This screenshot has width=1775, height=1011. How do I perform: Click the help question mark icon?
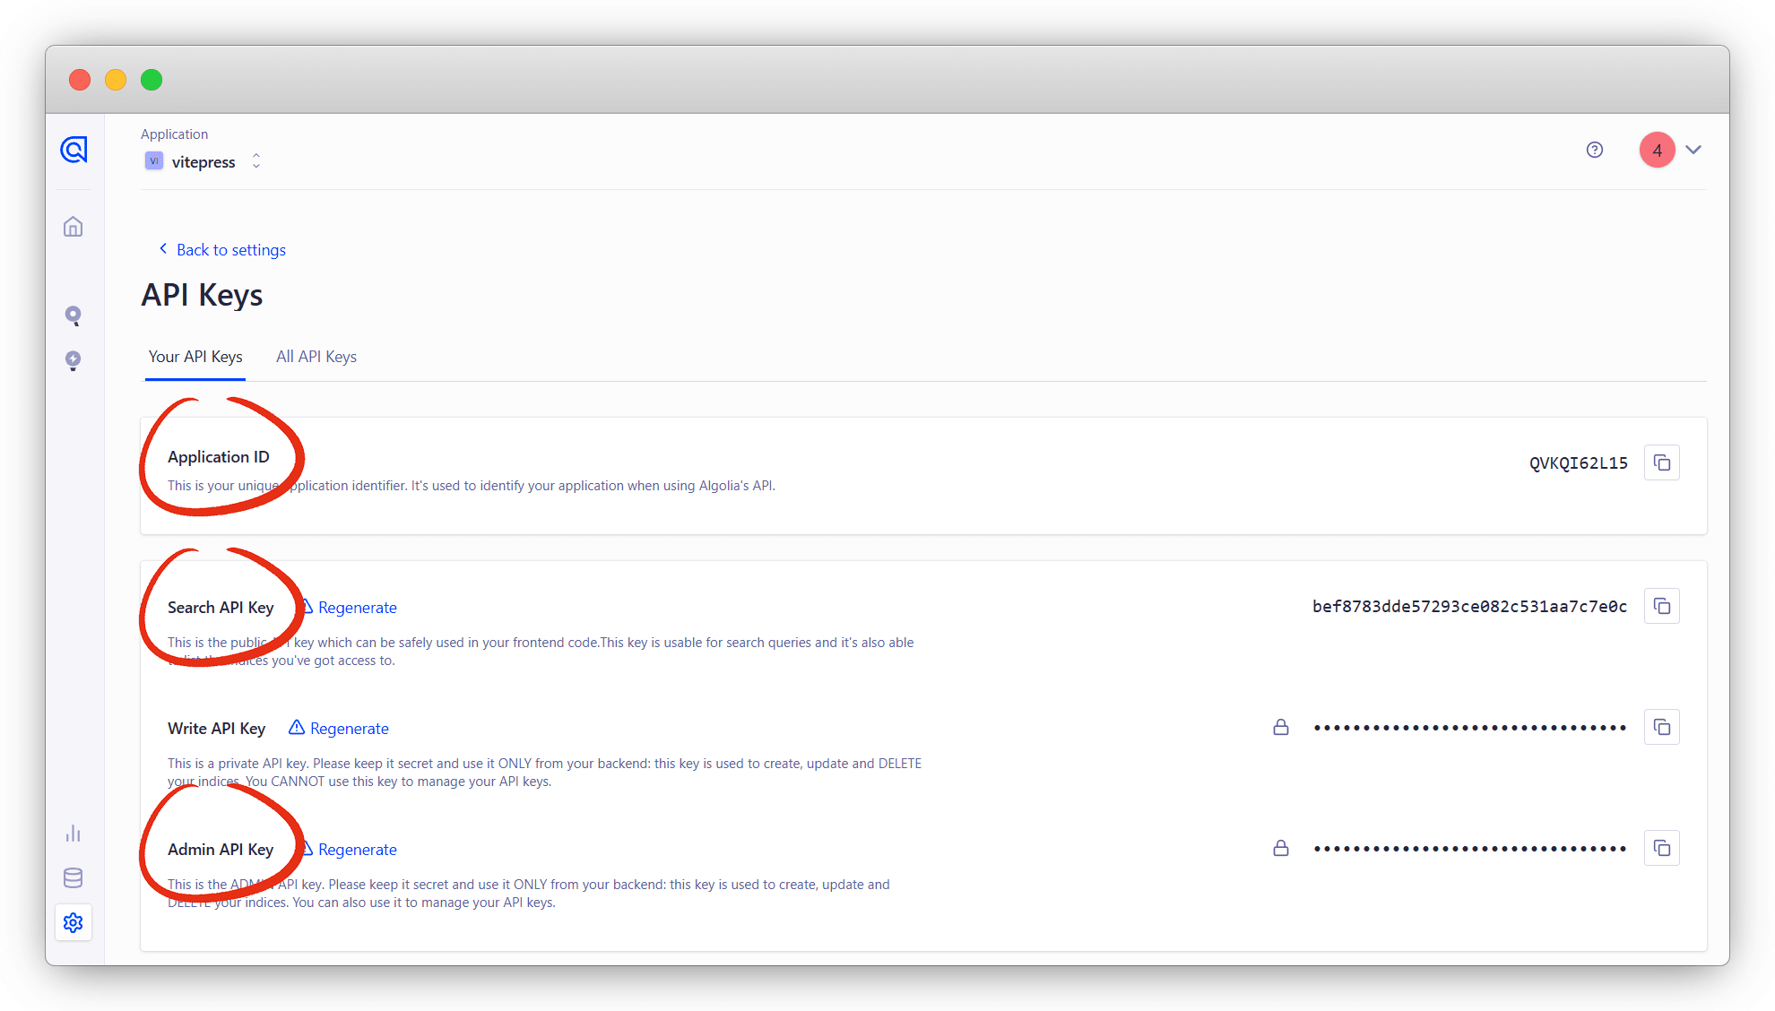[1594, 150]
